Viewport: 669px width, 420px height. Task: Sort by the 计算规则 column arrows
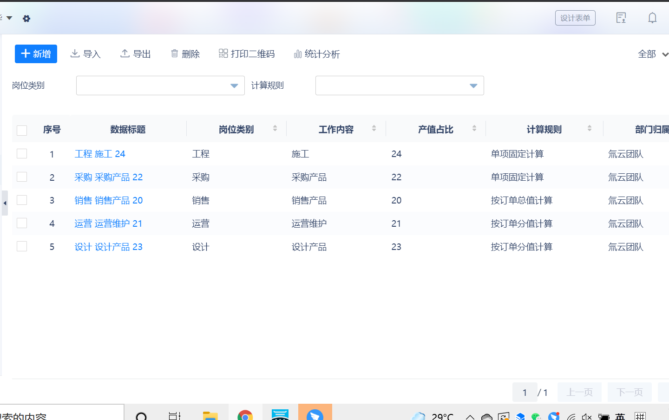point(590,128)
